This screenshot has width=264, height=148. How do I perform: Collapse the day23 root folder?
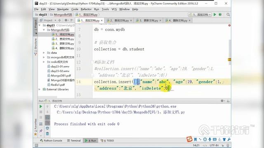[x=40, y=25]
